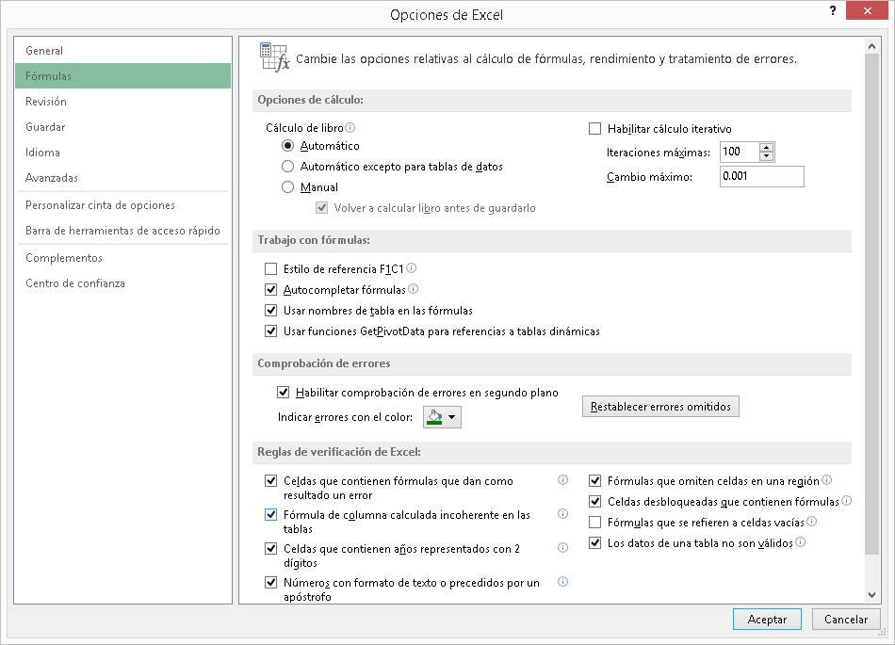Screen dimensions: 895x645
Task: Go to Avanzadas options
Action: 122,177
